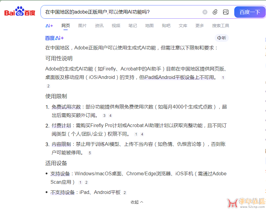Click the paperclip attachment icon in search bar

pyautogui.click(x=215, y=12)
